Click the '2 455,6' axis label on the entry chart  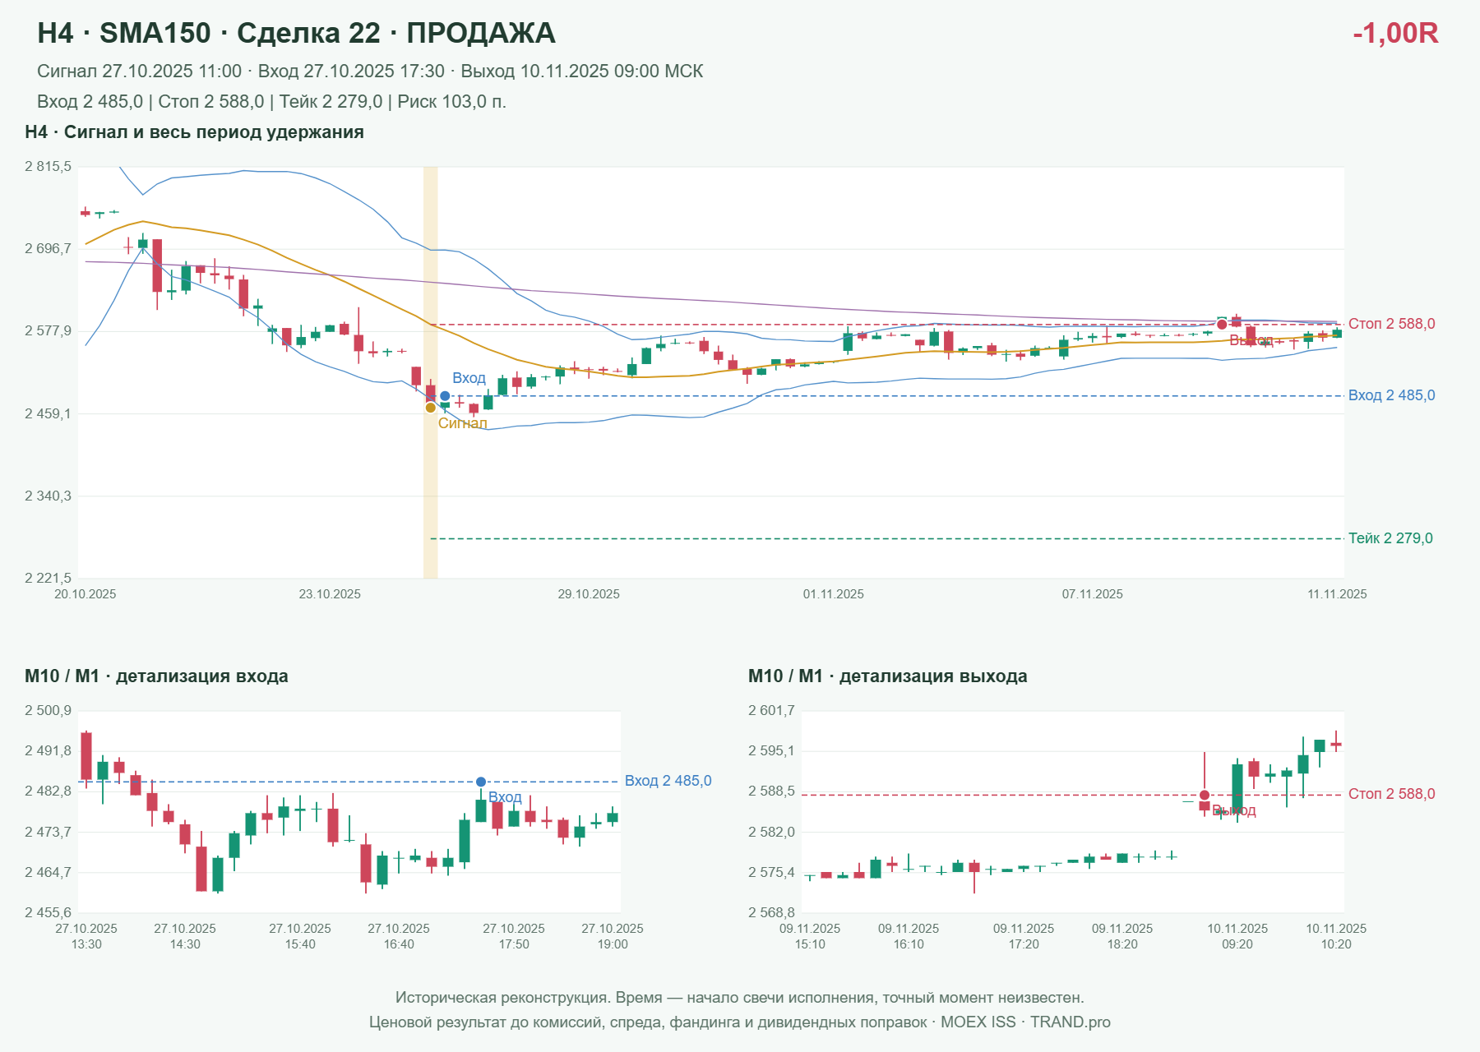click(x=48, y=912)
